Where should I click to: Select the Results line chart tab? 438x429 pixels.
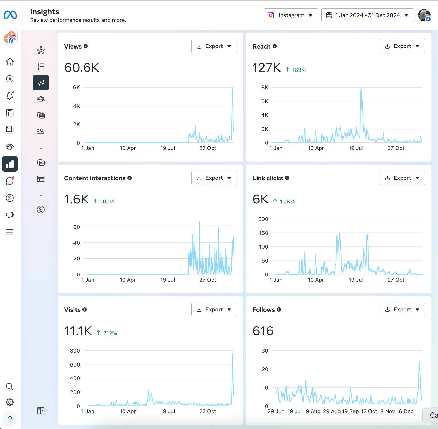41,83
